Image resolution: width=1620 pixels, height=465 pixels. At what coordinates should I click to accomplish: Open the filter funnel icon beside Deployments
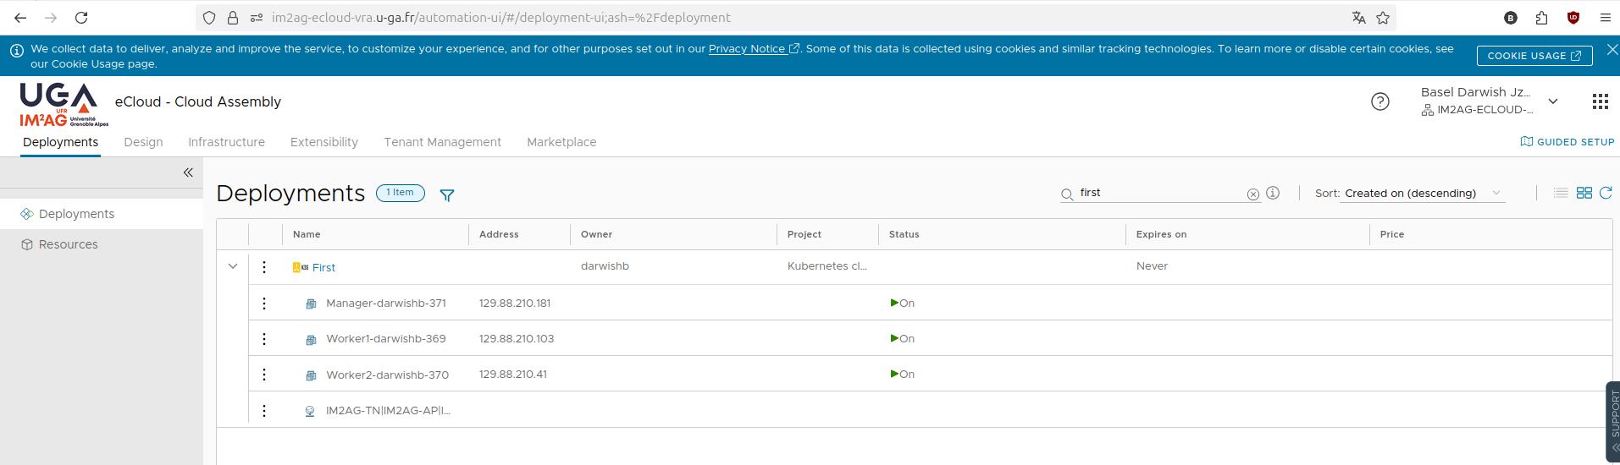(447, 195)
